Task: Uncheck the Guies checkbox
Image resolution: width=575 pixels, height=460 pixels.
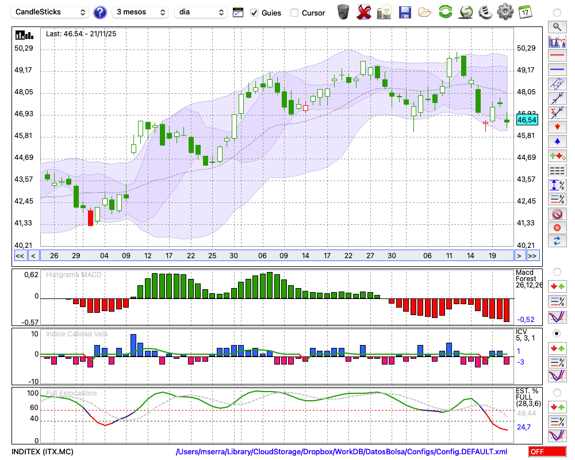Action: pos(254,13)
